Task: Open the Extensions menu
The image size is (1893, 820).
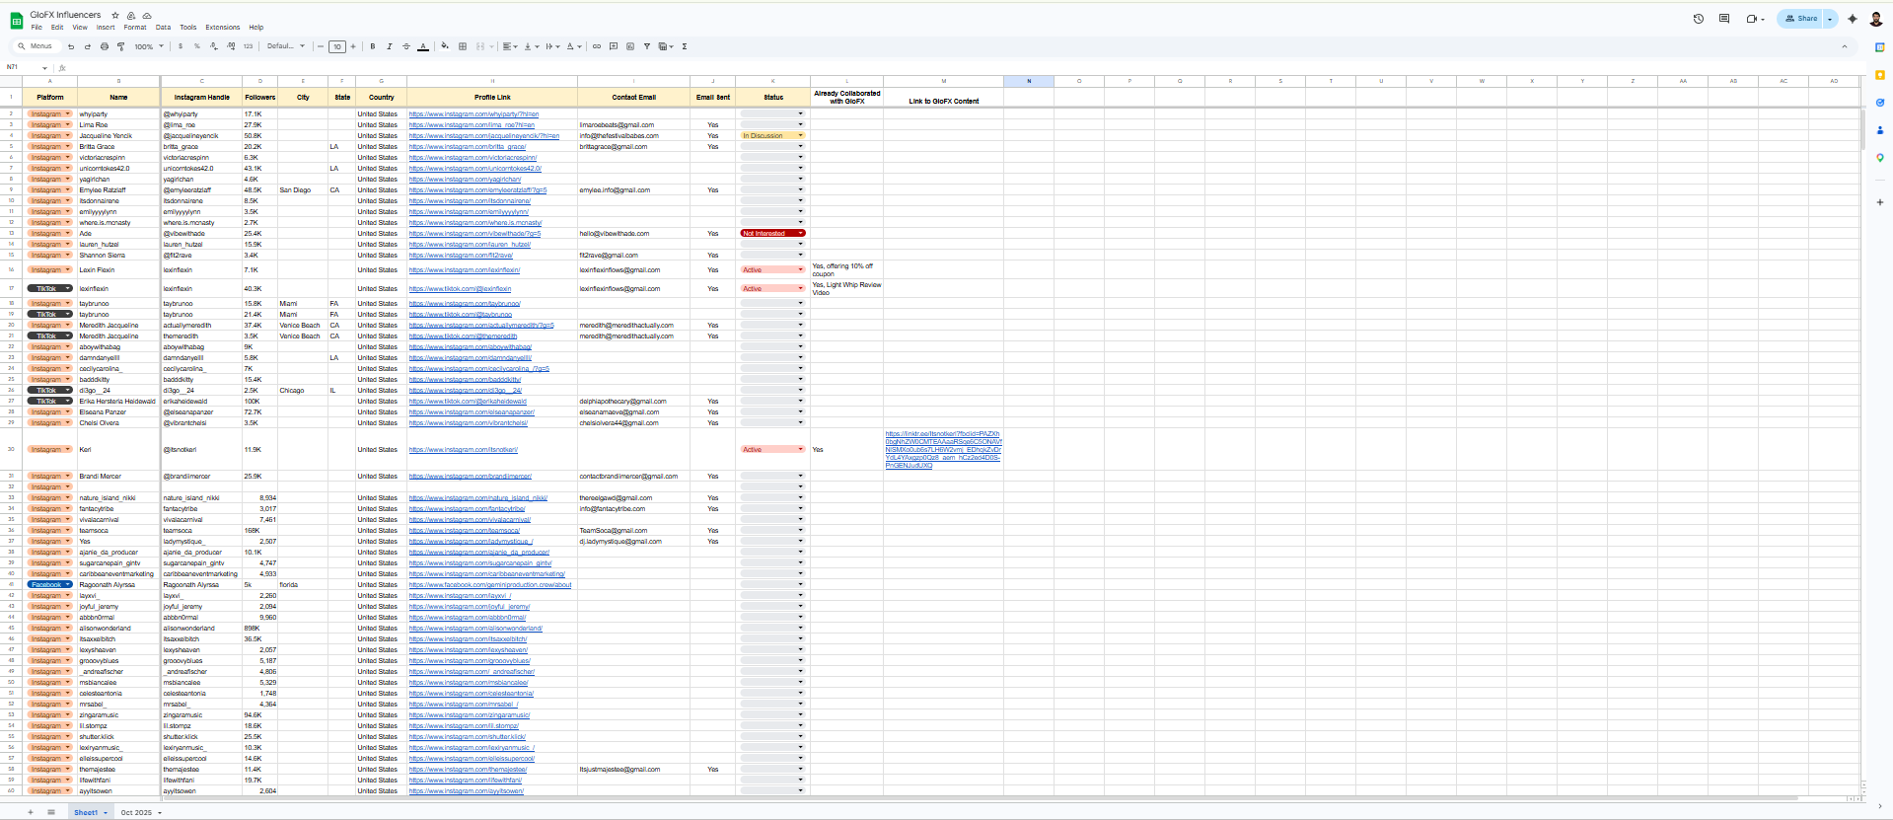Action: pos(222,28)
